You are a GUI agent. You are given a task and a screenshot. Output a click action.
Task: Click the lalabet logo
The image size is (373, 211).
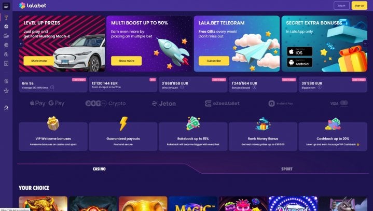tap(33, 6)
